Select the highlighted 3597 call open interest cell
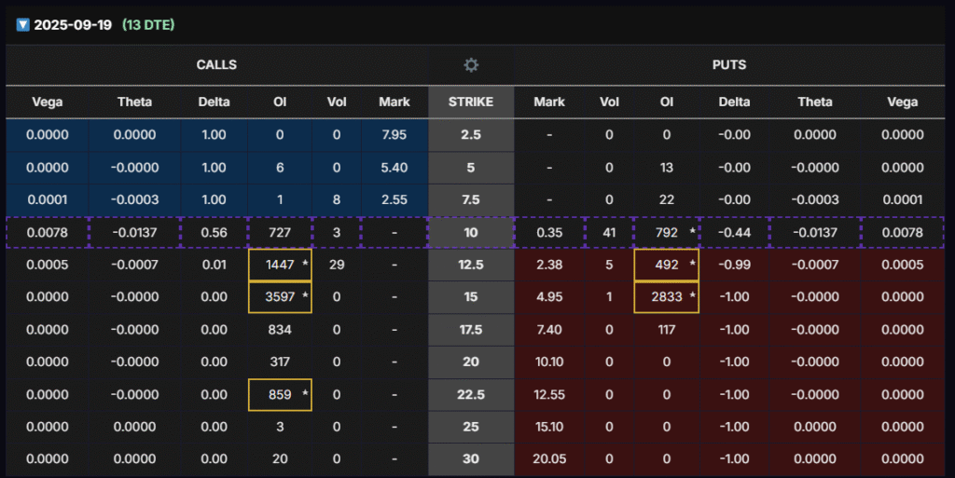 [280, 297]
